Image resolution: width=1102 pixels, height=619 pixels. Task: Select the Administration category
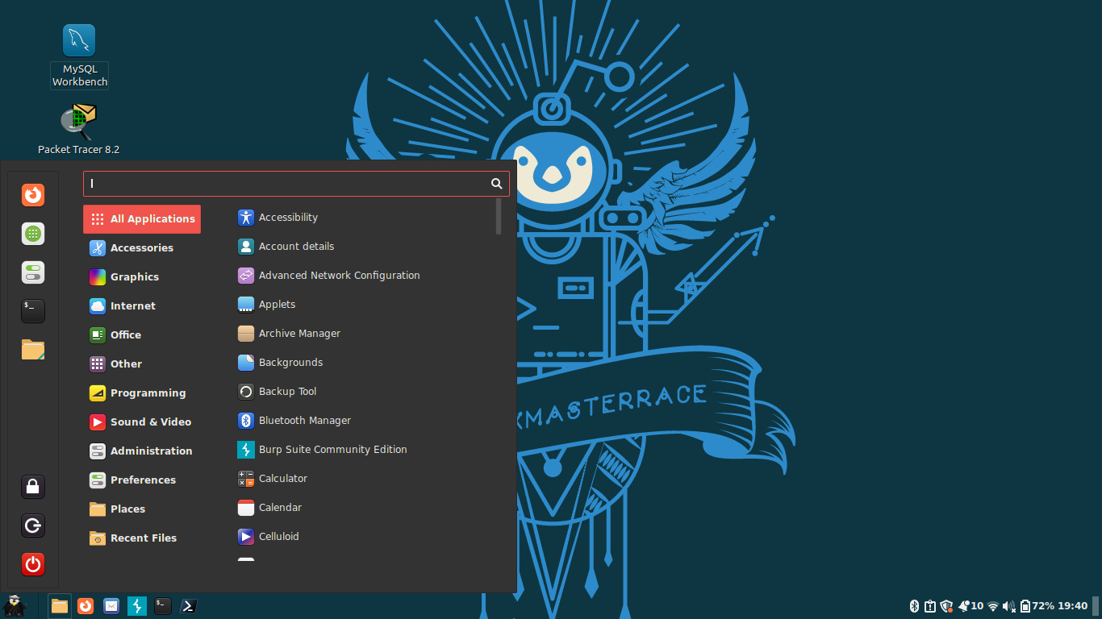(142, 451)
